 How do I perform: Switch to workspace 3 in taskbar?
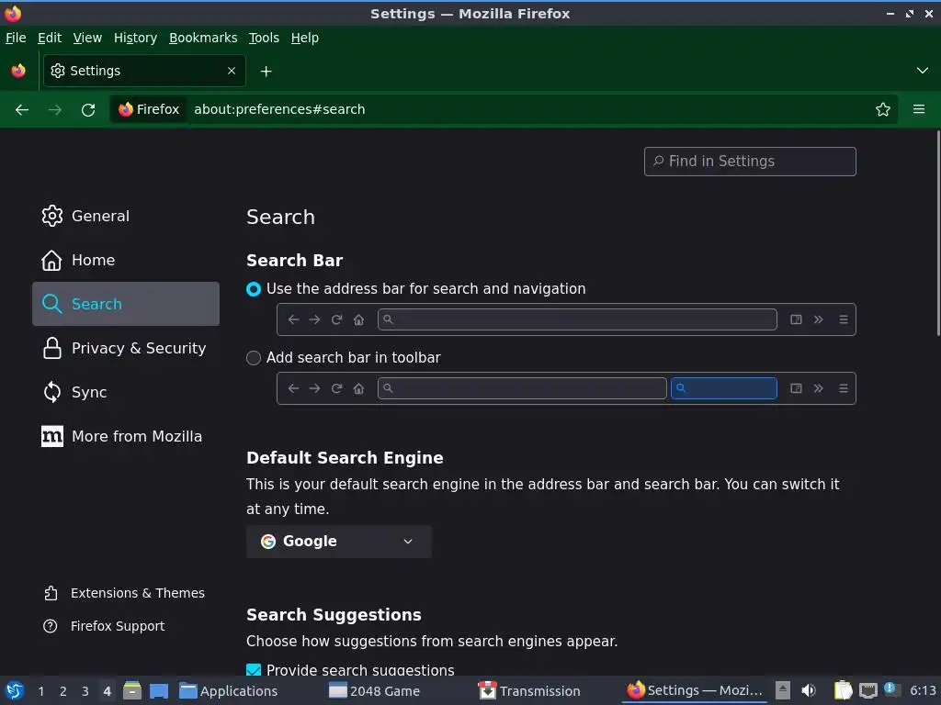[x=85, y=691]
